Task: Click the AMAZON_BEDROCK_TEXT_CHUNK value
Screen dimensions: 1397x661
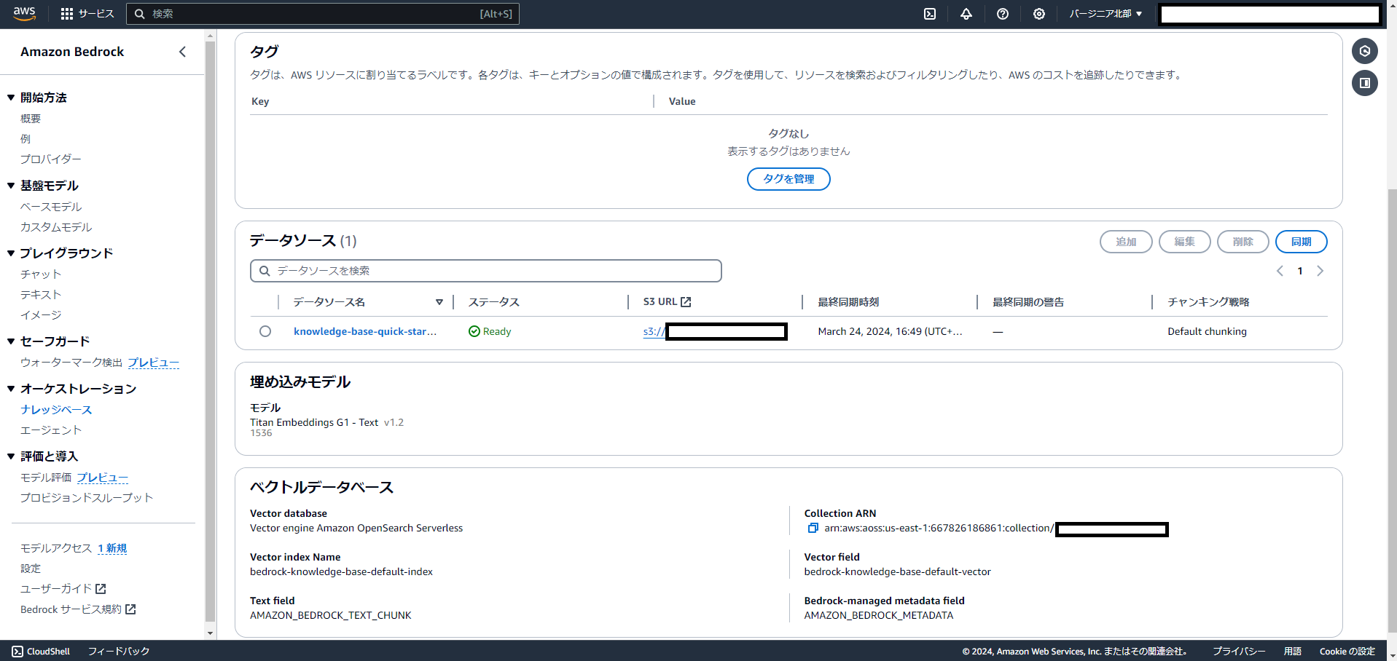Action: pyautogui.click(x=331, y=615)
